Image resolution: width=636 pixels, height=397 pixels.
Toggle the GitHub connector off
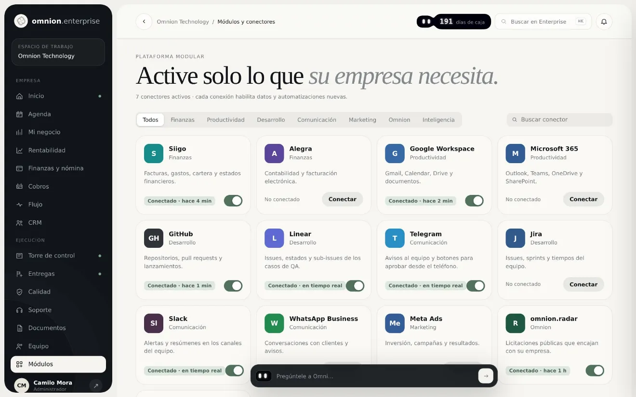[x=233, y=286]
